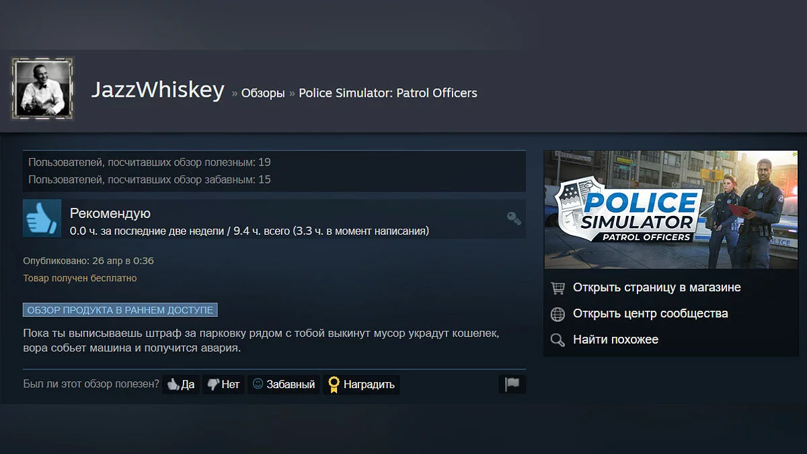This screenshot has width=807, height=454.
Task: Open Police Simulator: Patrol Officers breadcrumb link
Action: 388,93
